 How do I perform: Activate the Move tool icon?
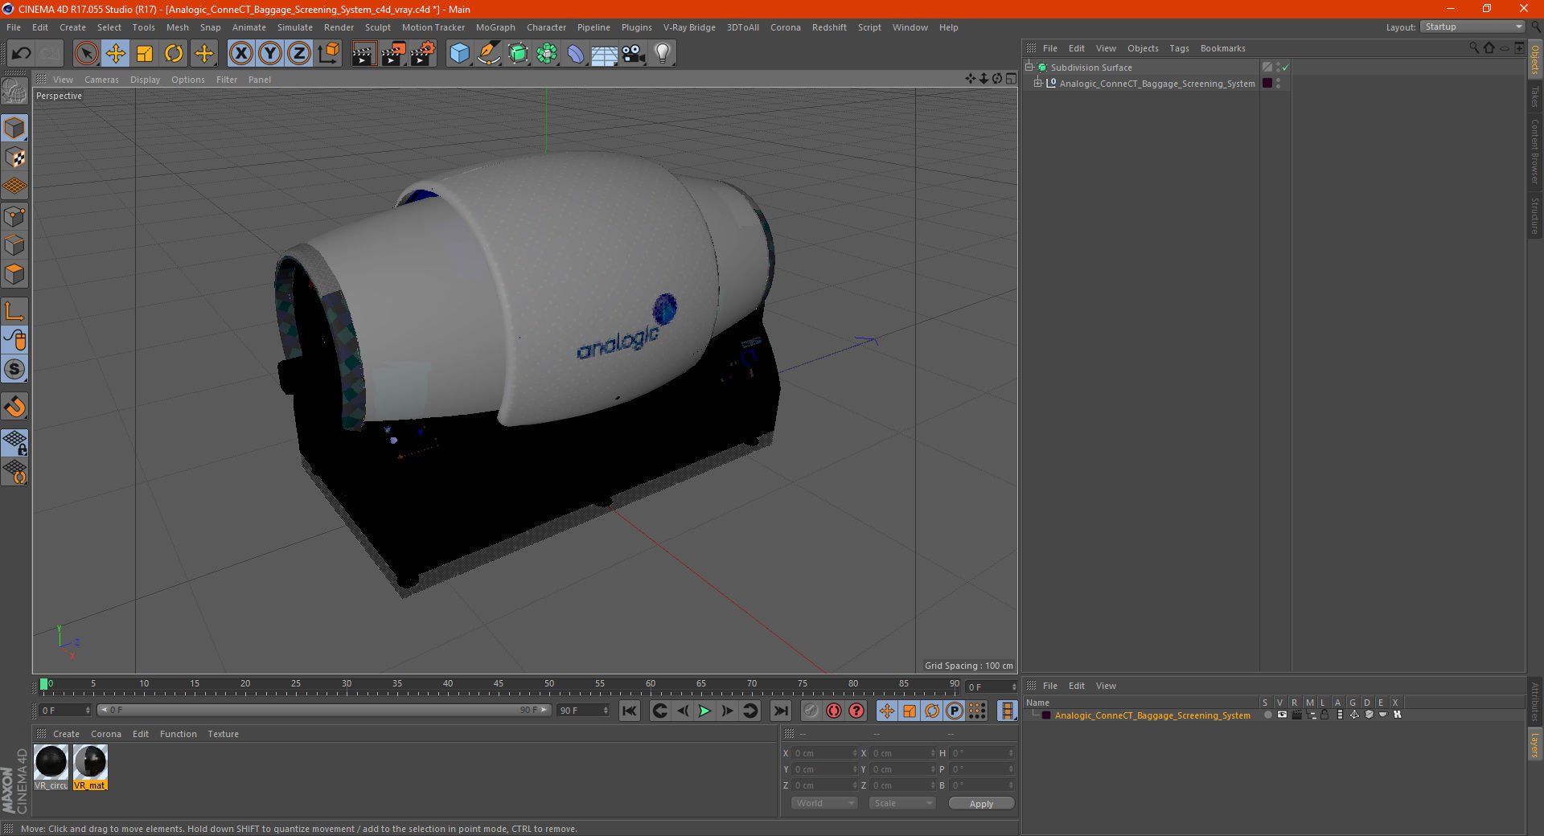(x=116, y=54)
